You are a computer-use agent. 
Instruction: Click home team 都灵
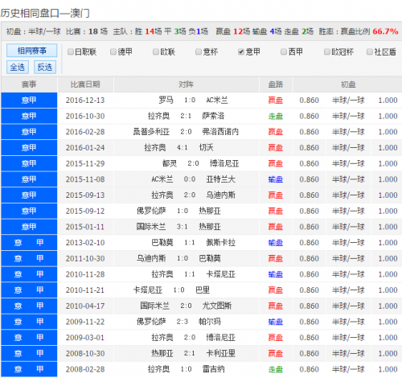coord(170,163)
